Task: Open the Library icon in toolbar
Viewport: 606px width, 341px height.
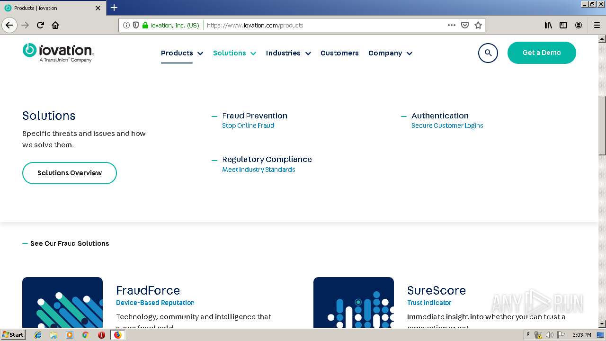Action: click(x=548, y=25)
